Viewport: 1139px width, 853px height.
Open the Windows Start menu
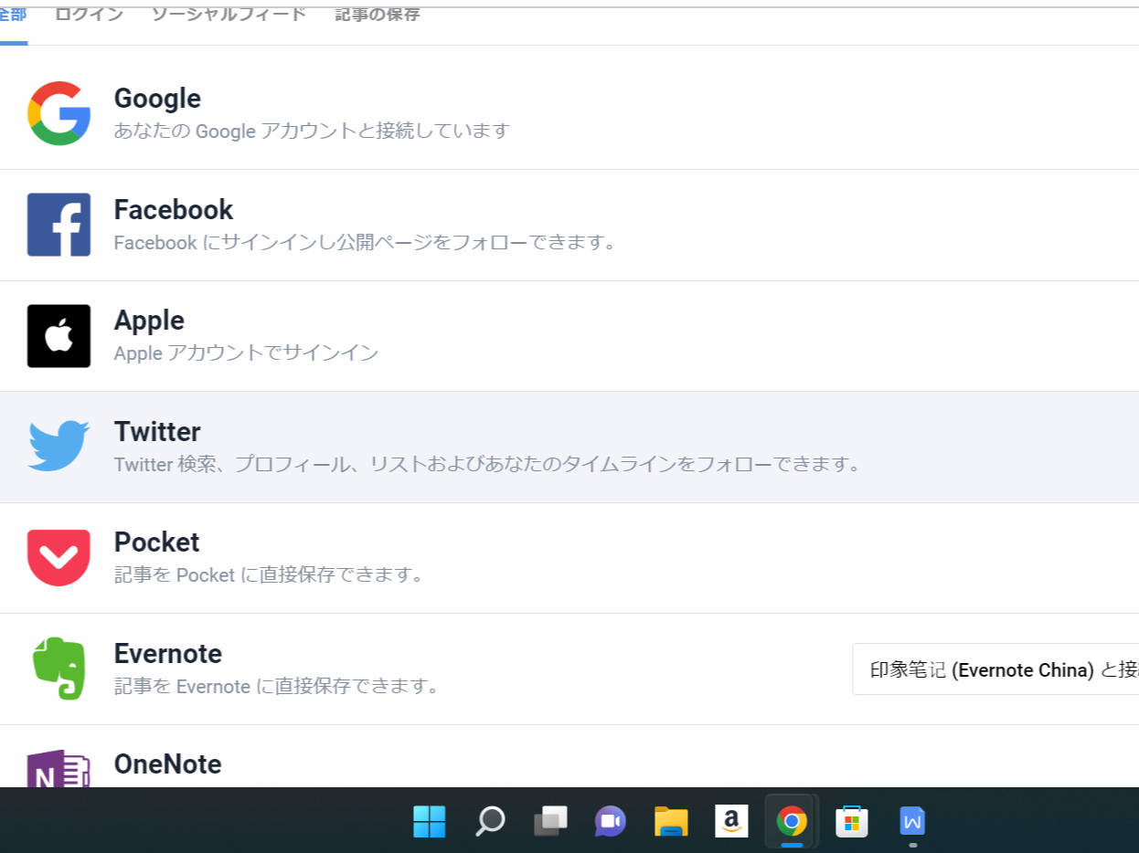(x=429, y=821)
